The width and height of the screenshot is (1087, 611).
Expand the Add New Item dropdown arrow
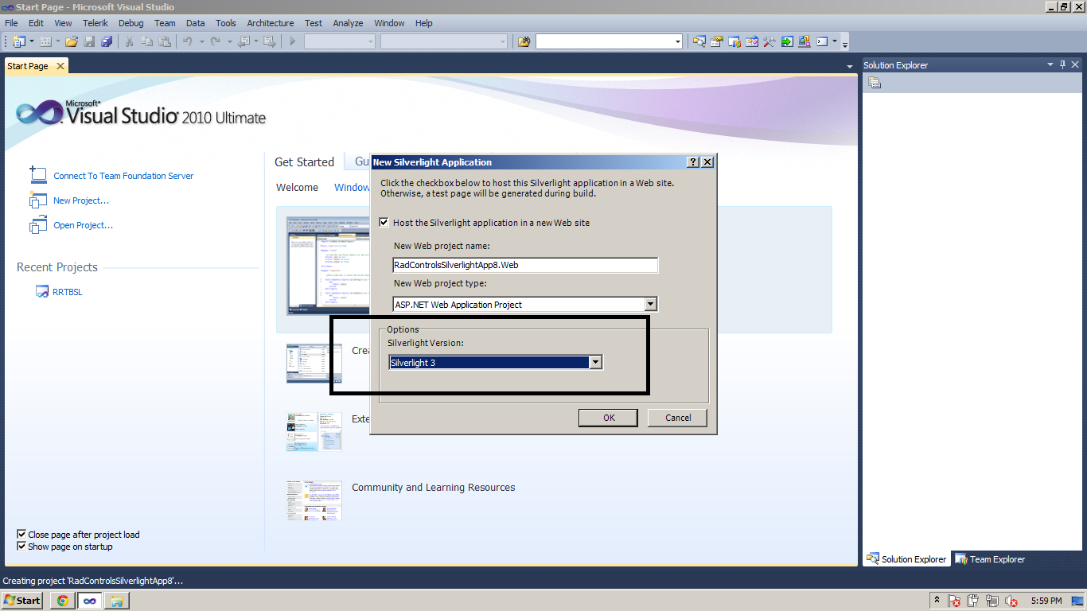(58, 41)
